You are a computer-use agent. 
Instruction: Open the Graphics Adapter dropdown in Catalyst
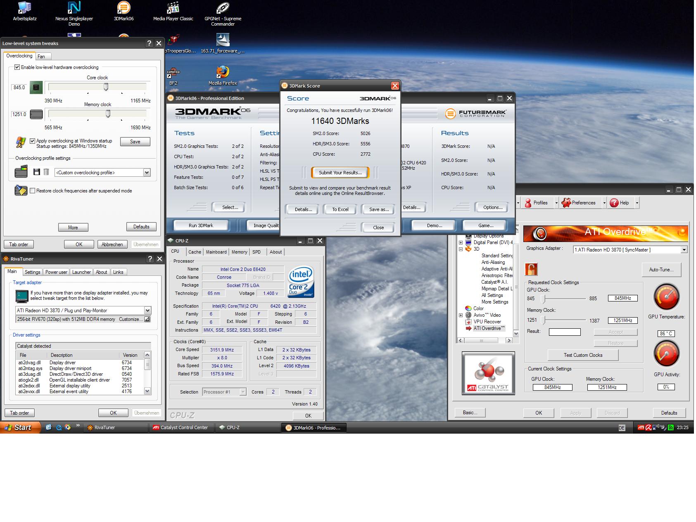(684, 249)
